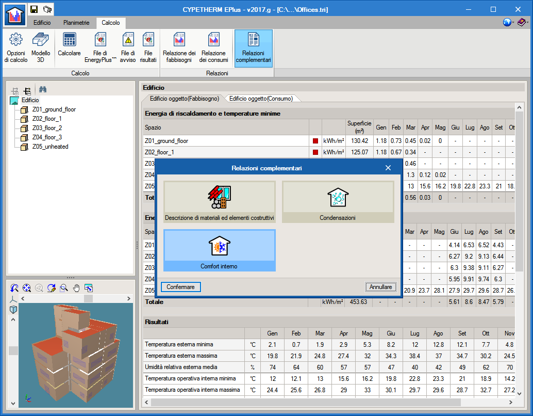Click Umidità relativa esterna media row label
533x416 pixels.
click(181, 367)
